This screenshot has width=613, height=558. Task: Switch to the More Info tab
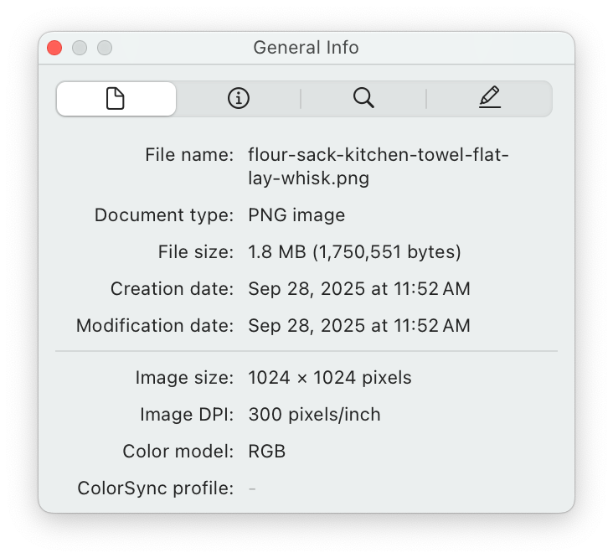coord(239,99)
